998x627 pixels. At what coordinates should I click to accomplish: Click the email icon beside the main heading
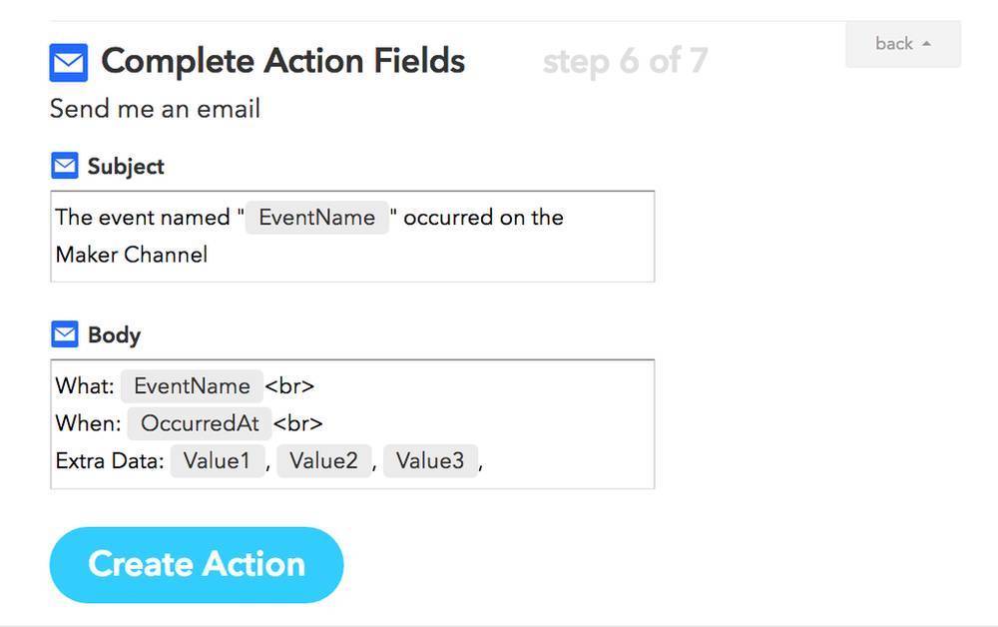pyautogui.click(x=68, y=63)
